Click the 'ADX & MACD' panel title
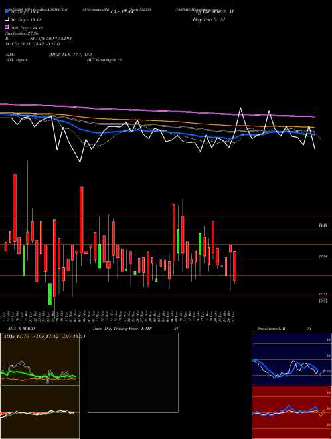This screenshot has width=332, height=439. tap(21, 329)
